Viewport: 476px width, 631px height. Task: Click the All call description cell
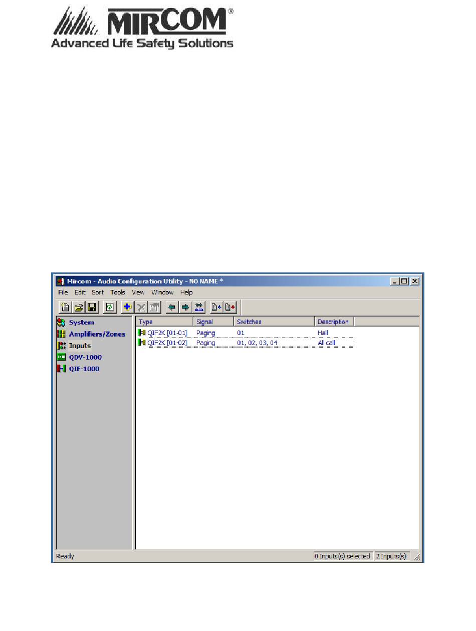click(326, 343)
